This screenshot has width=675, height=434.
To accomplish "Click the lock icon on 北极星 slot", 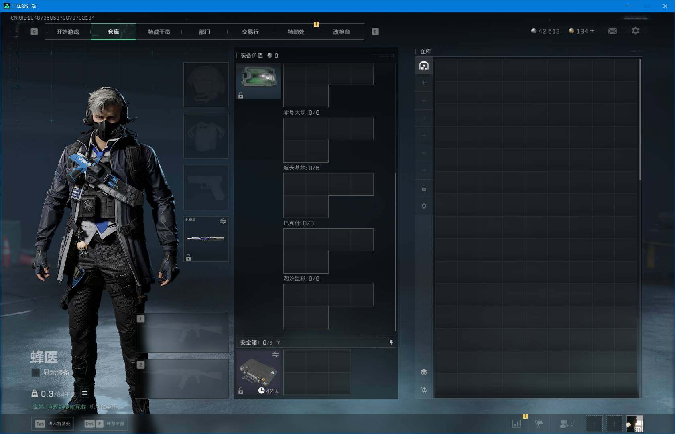I will [x=189, y=258].
